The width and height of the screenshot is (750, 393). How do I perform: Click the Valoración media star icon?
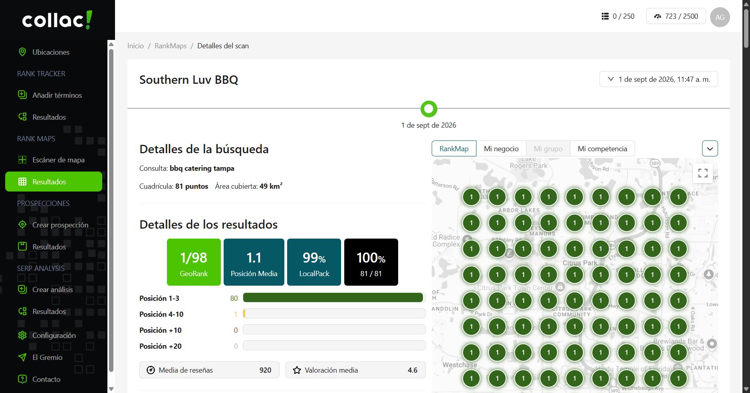pyautogui.click(x=297, y=370)
